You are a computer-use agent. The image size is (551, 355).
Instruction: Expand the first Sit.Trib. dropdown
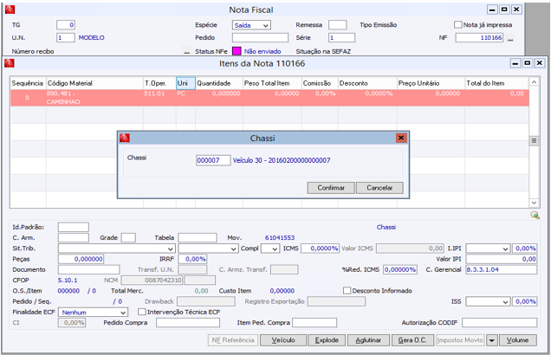tap(117, 248)
